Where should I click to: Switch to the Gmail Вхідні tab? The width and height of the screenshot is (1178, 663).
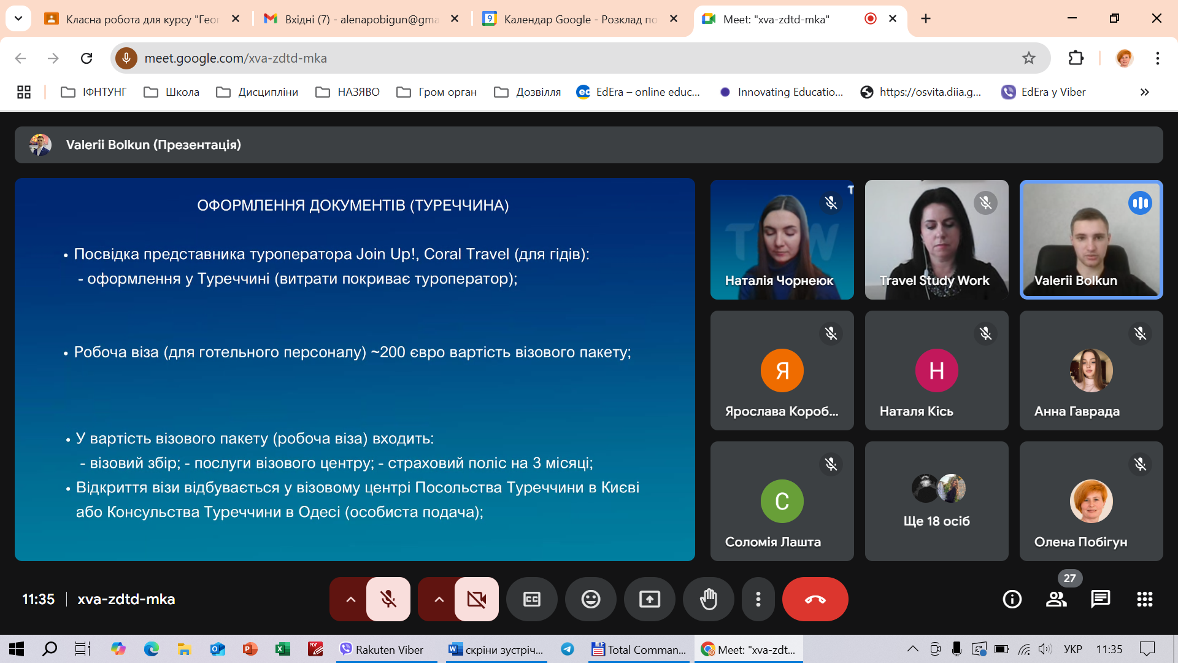click(361, 19)
